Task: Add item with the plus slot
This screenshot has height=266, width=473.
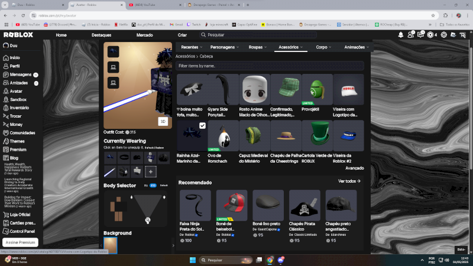Action: [x=151, y=171]
